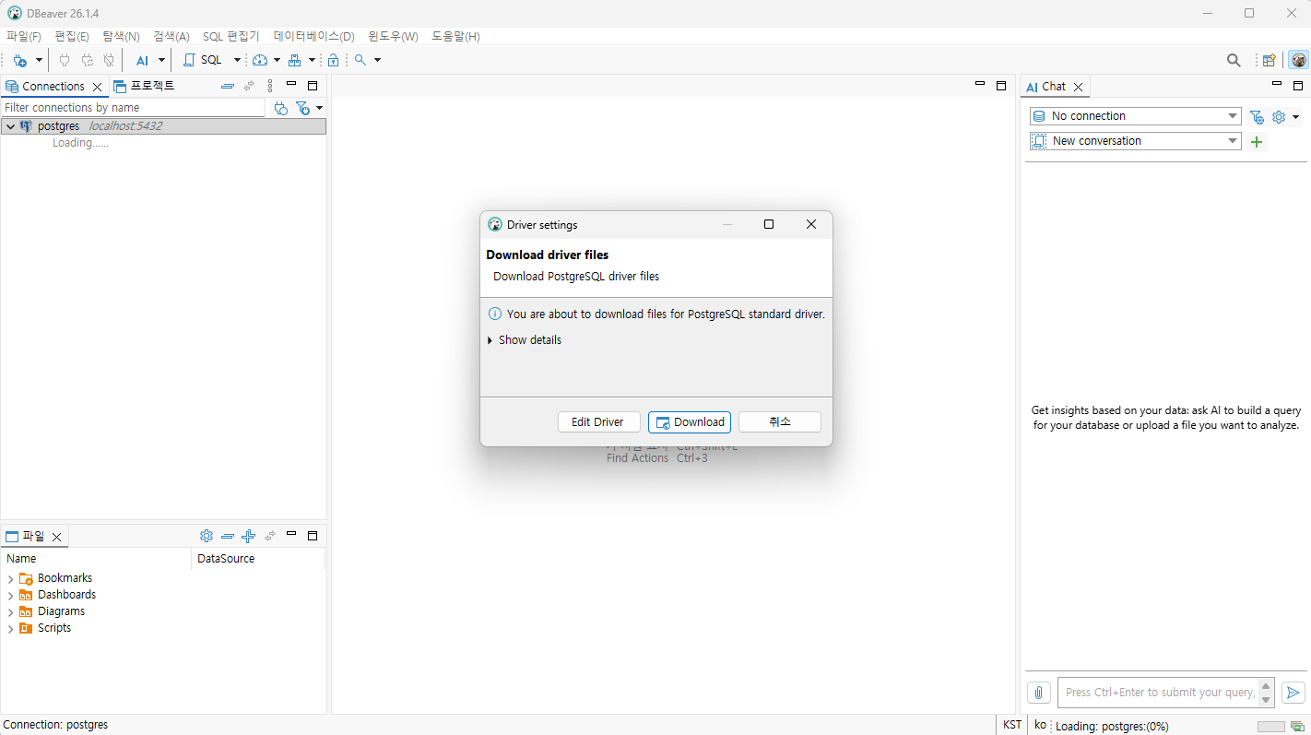1311x735 pixels.
Task: Click the New Database Connection plug icon
Action: coord(19,60)
